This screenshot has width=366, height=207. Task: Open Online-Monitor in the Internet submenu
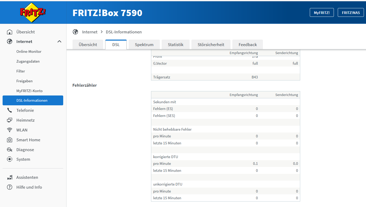tap(29, 51)
